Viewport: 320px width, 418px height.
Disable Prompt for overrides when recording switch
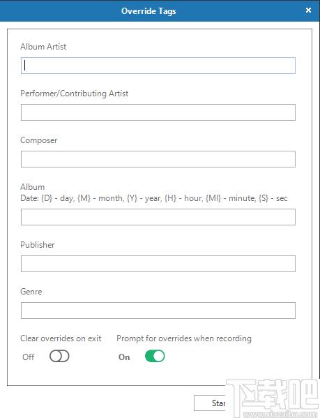[155, 356]
